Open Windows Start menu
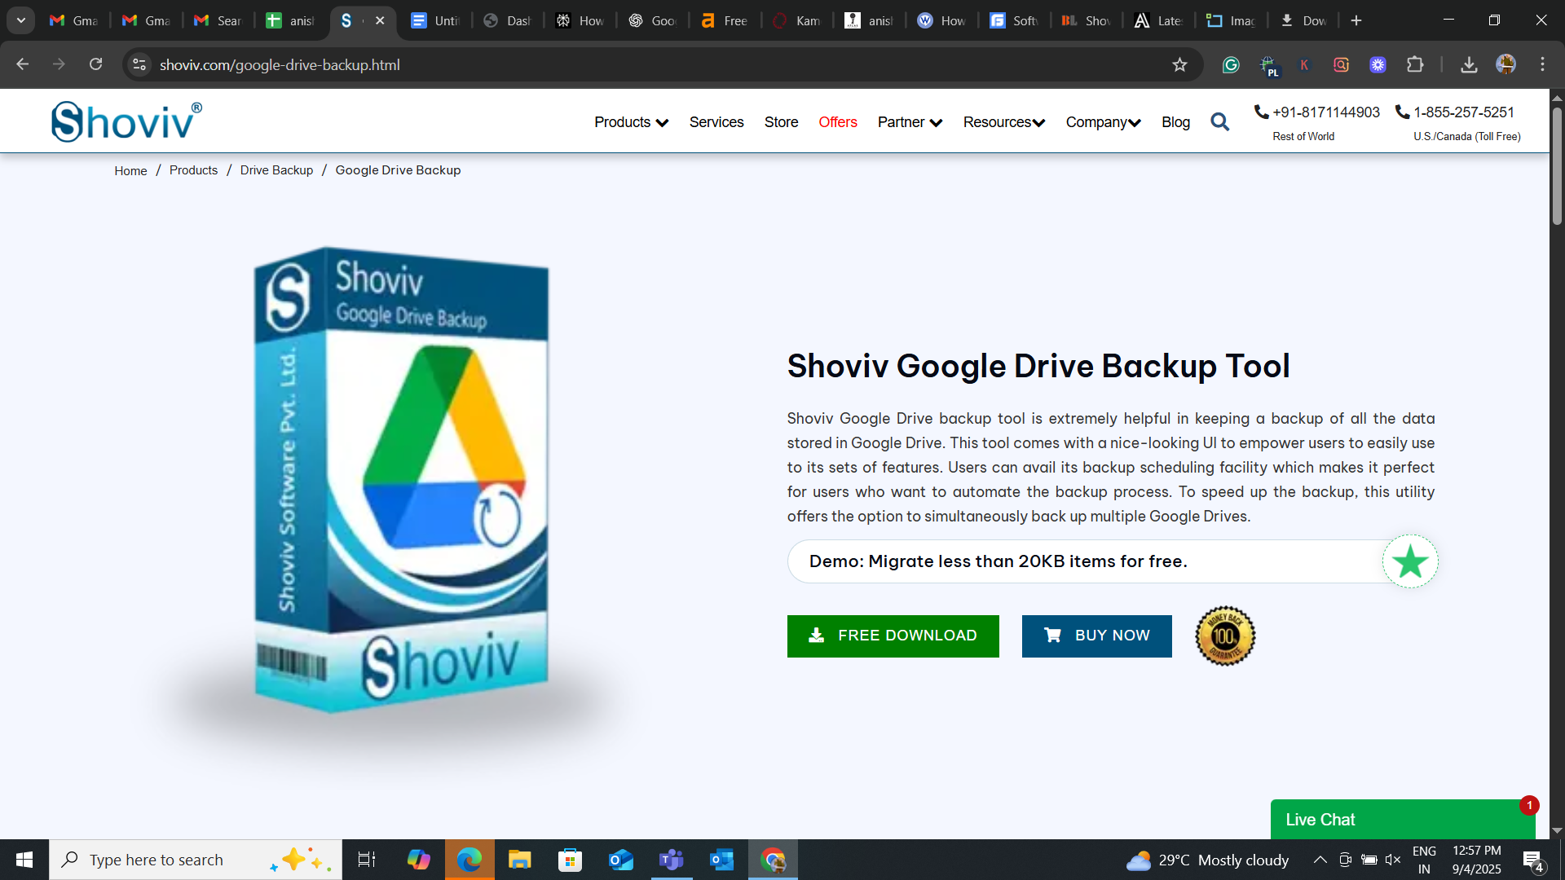Viewport: 1565px width, 880px height. 24,860
